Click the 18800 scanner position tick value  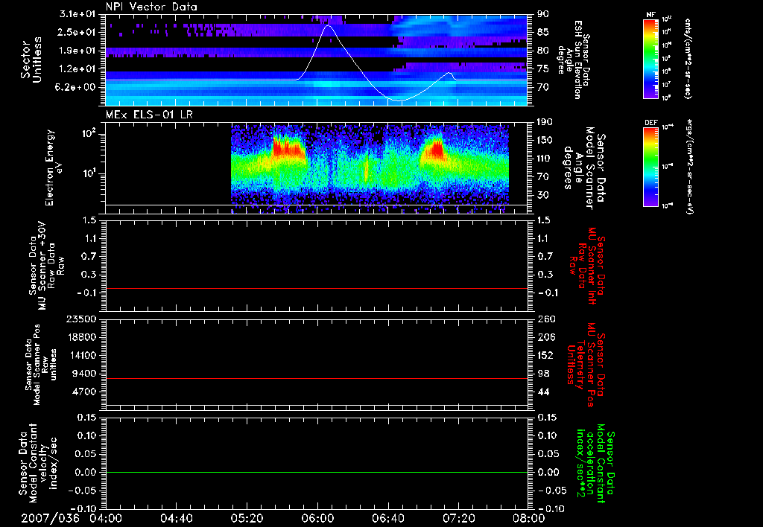(82, 337)
